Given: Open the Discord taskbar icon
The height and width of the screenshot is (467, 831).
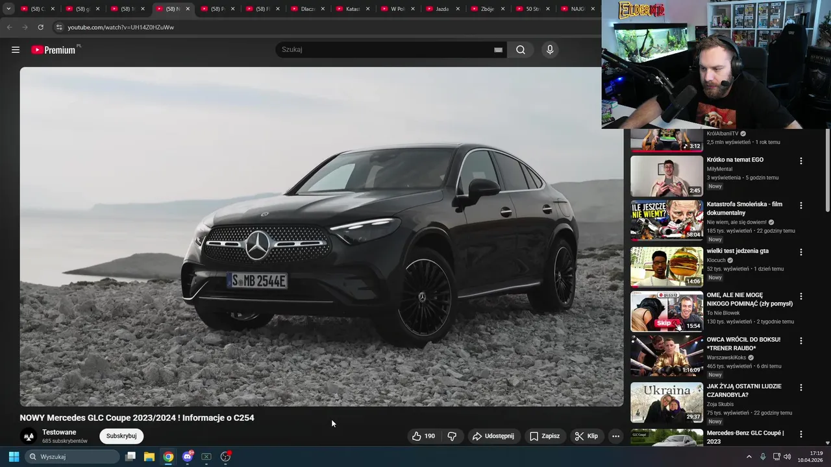Looking at the screenshot, I should point(188,457).
